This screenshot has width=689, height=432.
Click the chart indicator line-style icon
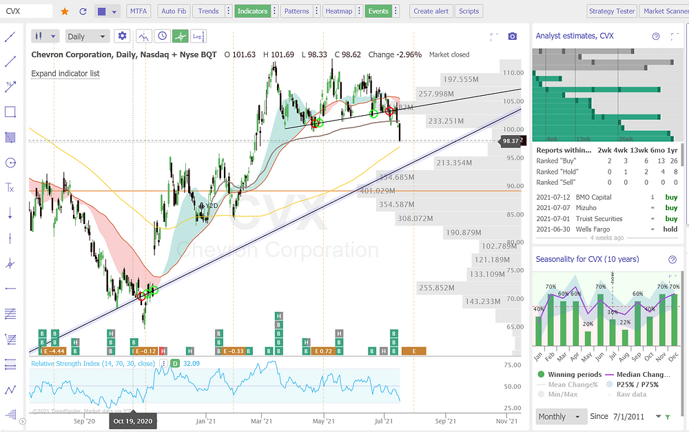pyautogui.click(x=144, y=36)
